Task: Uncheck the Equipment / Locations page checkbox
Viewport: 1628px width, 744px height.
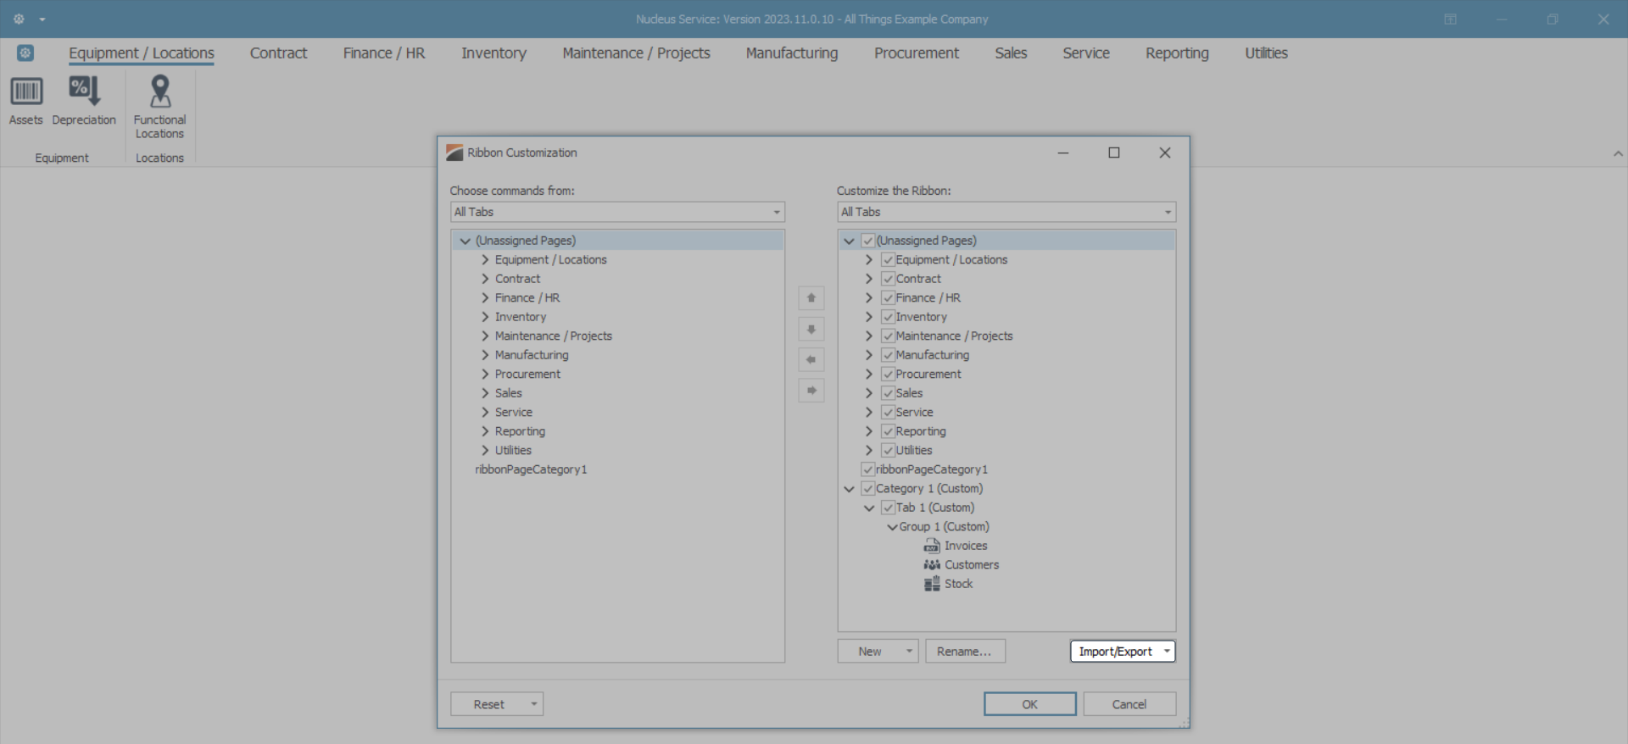Action: 888,260
